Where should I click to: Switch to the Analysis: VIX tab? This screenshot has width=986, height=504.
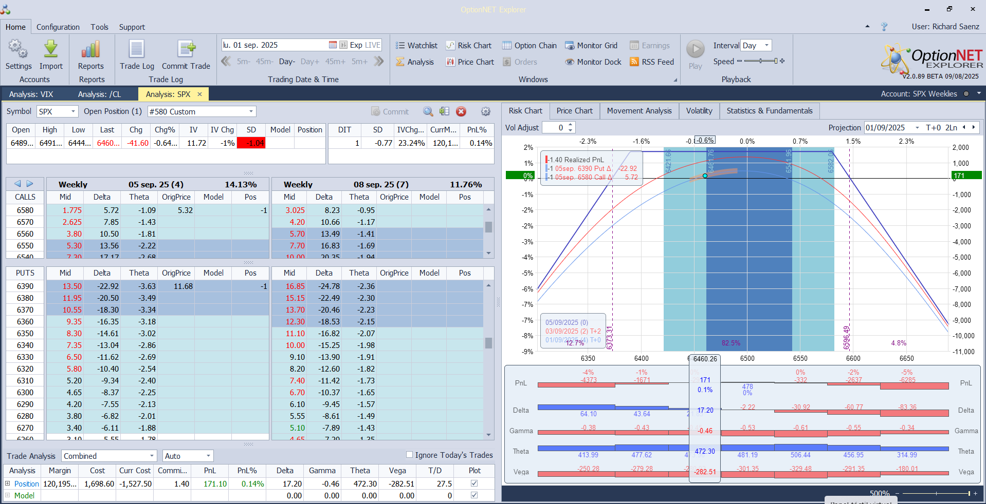(31, 94)
